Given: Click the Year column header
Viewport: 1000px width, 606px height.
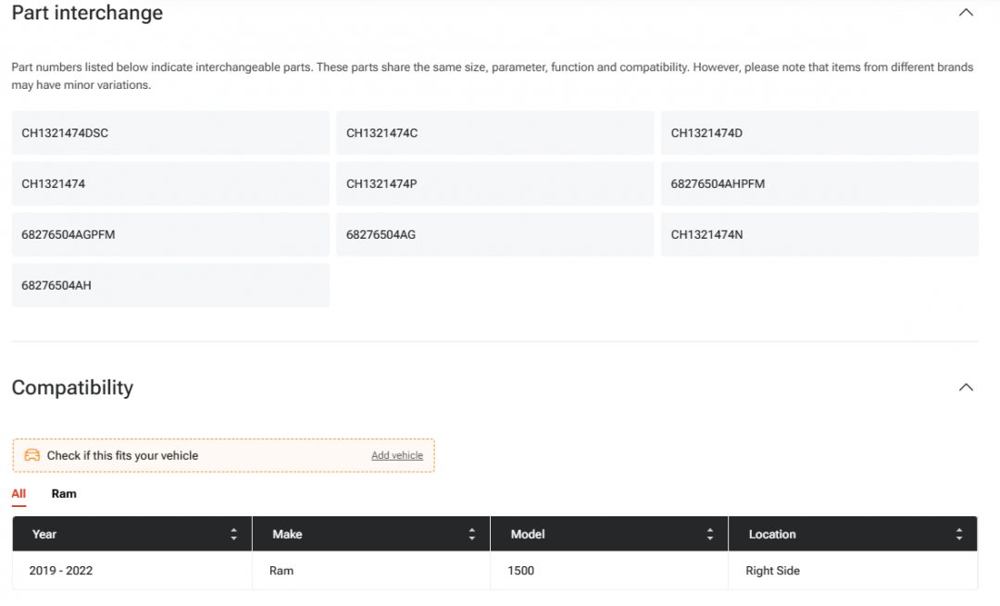Looking at the screenshot, I should click(x=44, y=535).
